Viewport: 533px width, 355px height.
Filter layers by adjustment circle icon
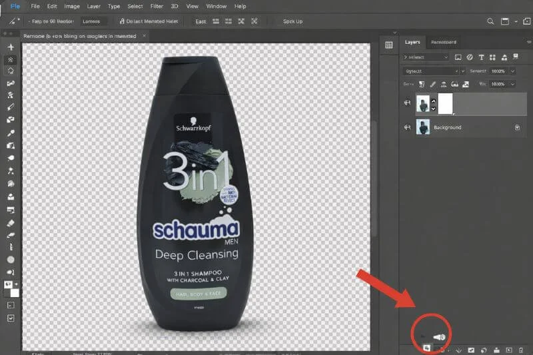[x=470, y=57]
